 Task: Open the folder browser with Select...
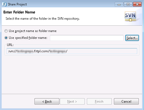pos(132,38)
